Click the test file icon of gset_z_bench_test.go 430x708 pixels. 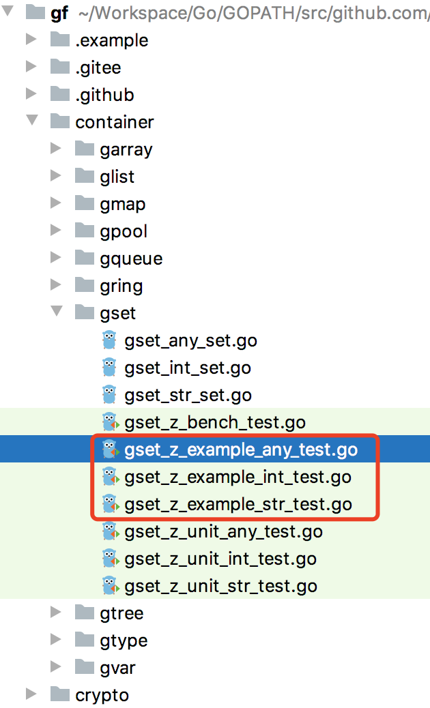tap(111, 422)
